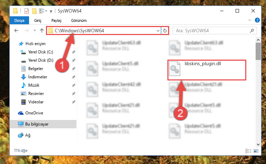Click the search magnifier icon

(x=252, y=31)
